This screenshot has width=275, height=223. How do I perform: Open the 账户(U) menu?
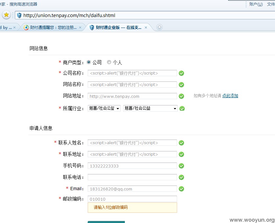point(256,4)
